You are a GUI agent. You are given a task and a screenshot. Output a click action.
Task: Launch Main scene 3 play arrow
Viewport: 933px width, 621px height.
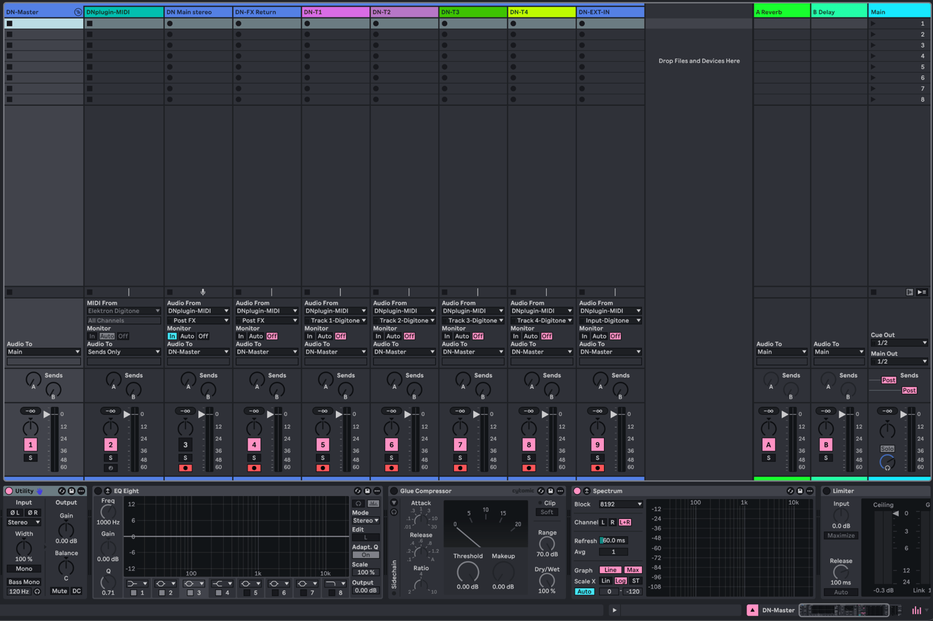click(873, 45)
